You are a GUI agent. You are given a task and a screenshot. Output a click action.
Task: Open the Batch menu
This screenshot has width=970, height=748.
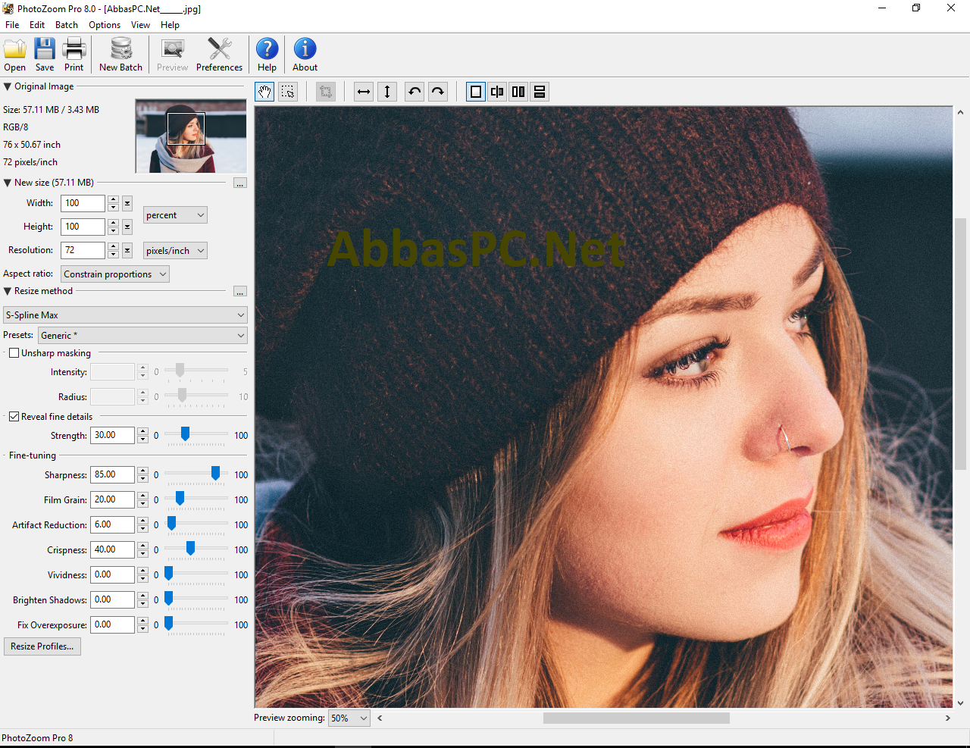67,25
